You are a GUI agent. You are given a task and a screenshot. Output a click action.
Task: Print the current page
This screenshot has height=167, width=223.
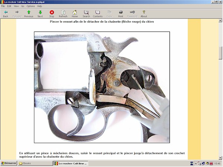[121, 14]
